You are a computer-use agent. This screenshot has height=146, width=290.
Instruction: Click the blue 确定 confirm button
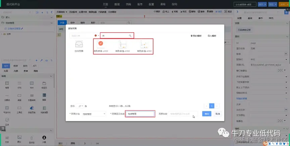click(206, 114)
